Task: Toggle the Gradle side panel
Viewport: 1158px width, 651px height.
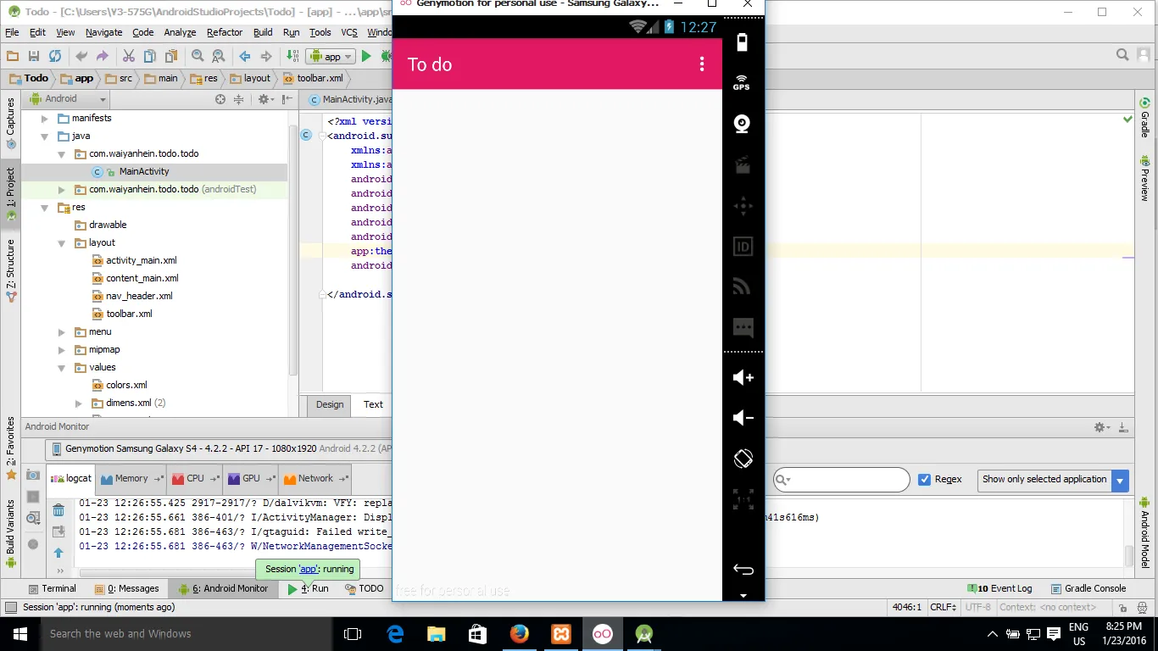Action: point(1144,120)
